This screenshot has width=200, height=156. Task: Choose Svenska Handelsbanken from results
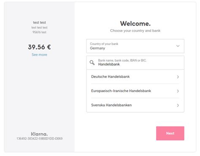pos(135,105)
